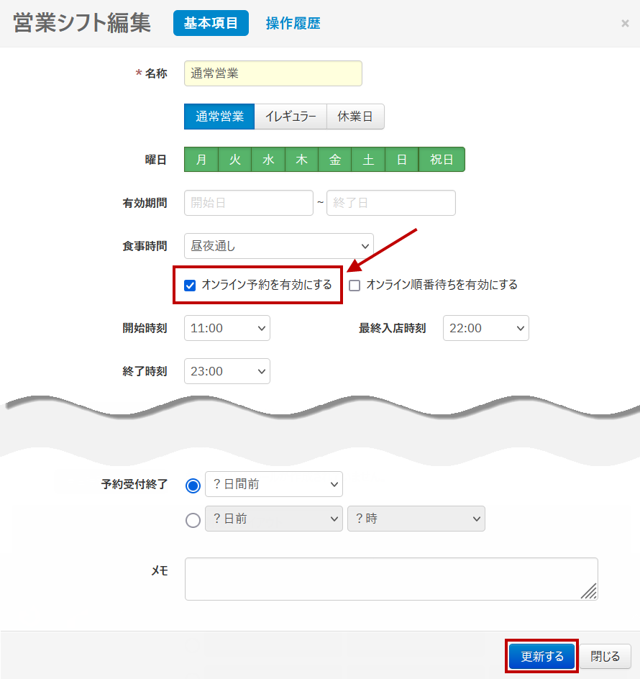Click the 終了日 date field

click(391, 203)
